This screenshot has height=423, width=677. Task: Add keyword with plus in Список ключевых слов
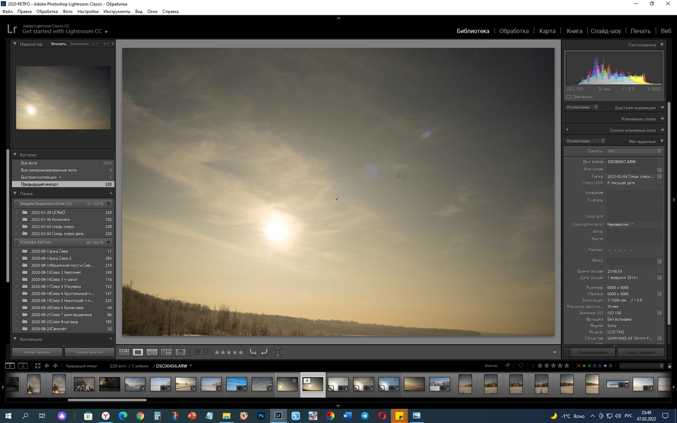click(x=568, y=130)
